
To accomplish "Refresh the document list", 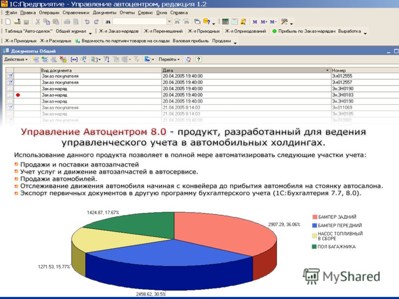I will (x=189, y=59).
